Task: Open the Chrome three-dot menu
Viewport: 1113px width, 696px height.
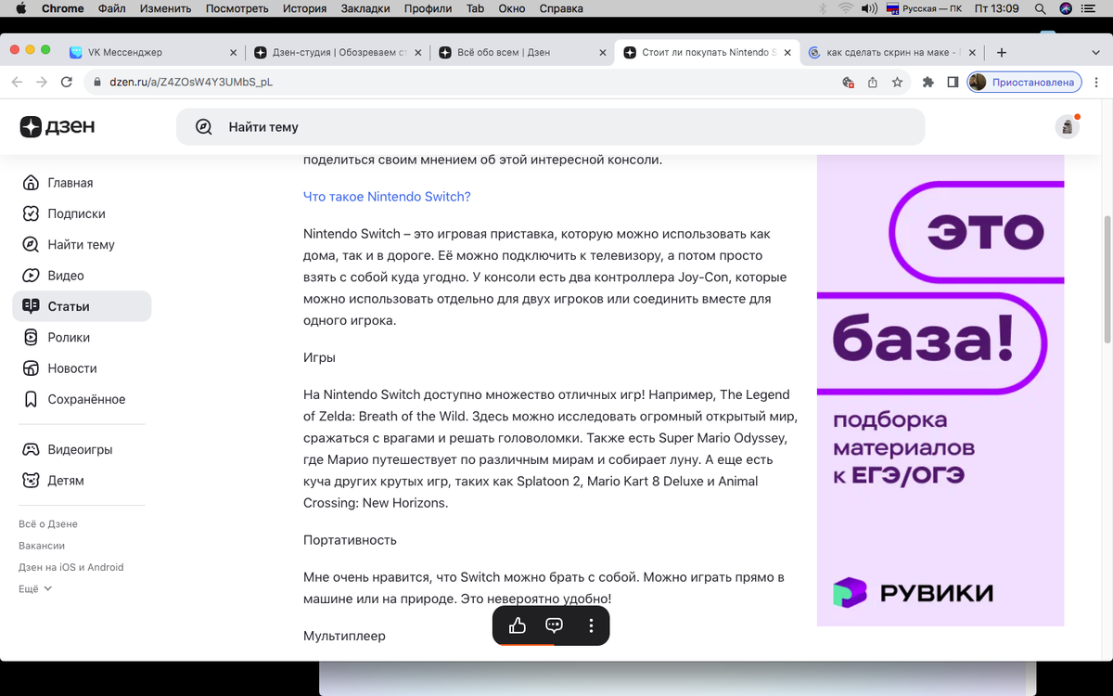Action: click(1097, 82)
